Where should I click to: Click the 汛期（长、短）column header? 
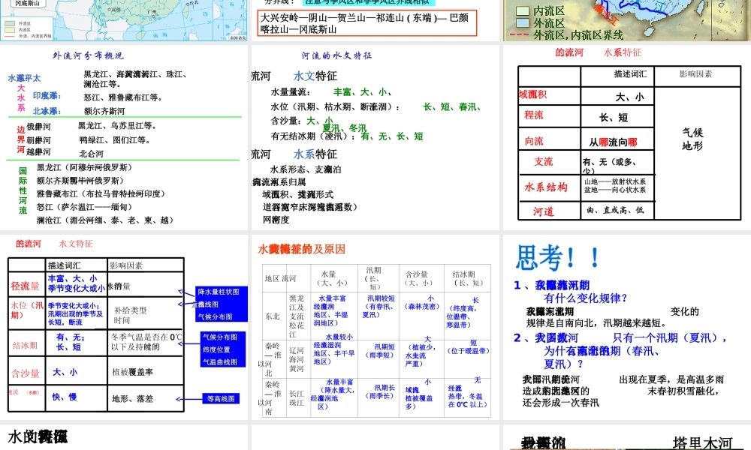coord(373,278)
